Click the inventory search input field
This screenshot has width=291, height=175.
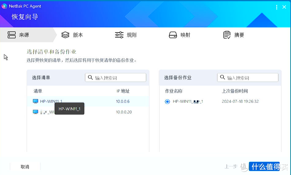(115, 77)
